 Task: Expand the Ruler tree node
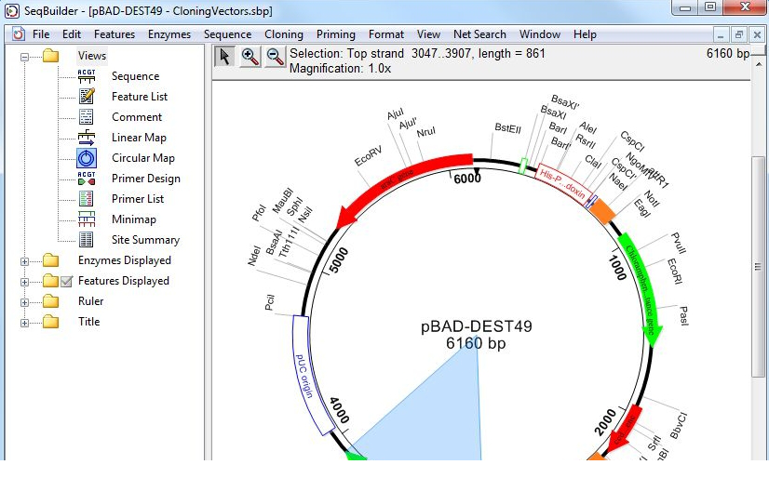[x=24, y=302]
